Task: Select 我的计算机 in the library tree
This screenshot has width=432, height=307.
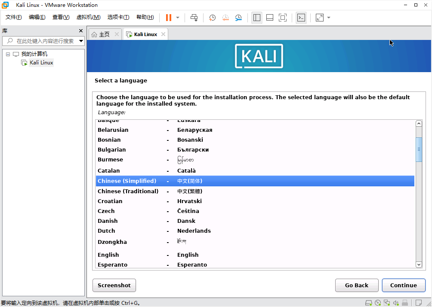Action: [x=34, y=54]
